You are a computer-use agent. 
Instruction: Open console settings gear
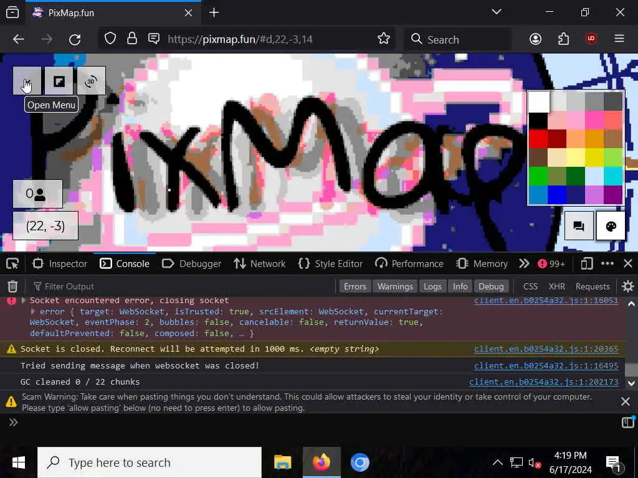tap(628, 286)
